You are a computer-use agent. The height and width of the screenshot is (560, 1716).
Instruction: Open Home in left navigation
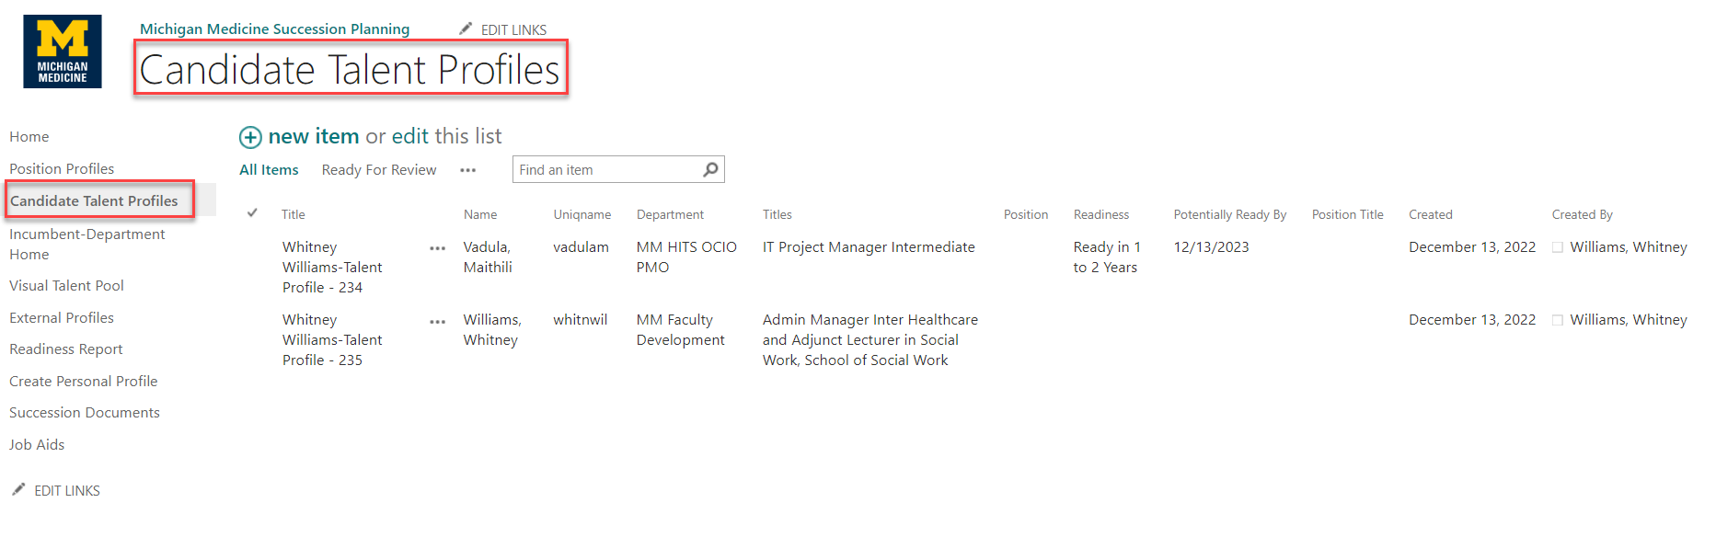tap(29, 137)
